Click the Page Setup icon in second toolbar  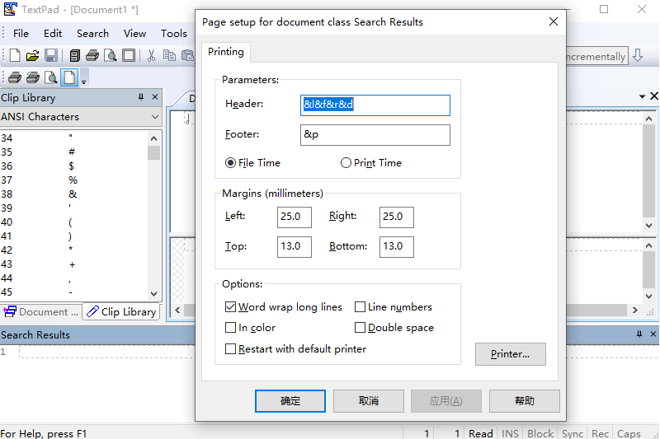pos(69,78)
